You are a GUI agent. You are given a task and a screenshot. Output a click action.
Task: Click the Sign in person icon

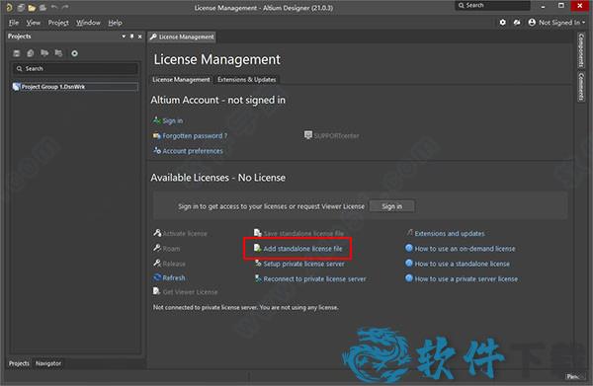point(156,120)
